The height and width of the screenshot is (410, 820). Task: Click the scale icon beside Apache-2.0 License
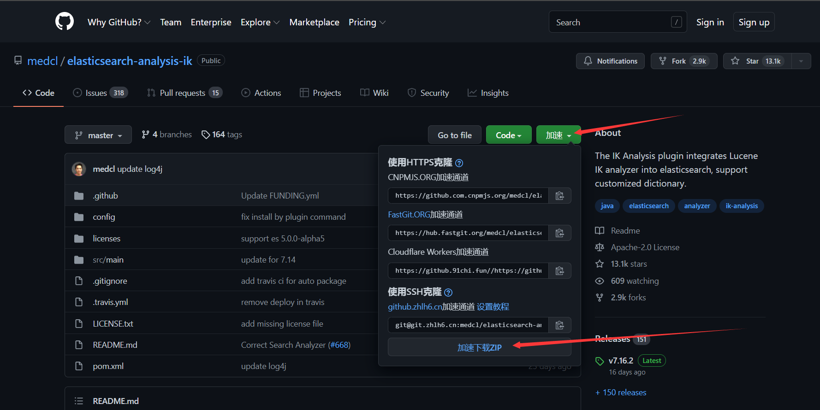pos(600,247)
